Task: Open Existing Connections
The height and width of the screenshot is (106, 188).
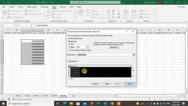Action: [34, 14]
